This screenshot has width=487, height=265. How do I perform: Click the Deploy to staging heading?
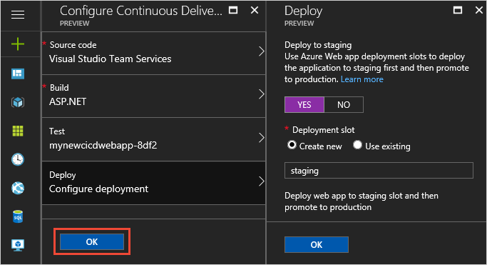(318, 45)
